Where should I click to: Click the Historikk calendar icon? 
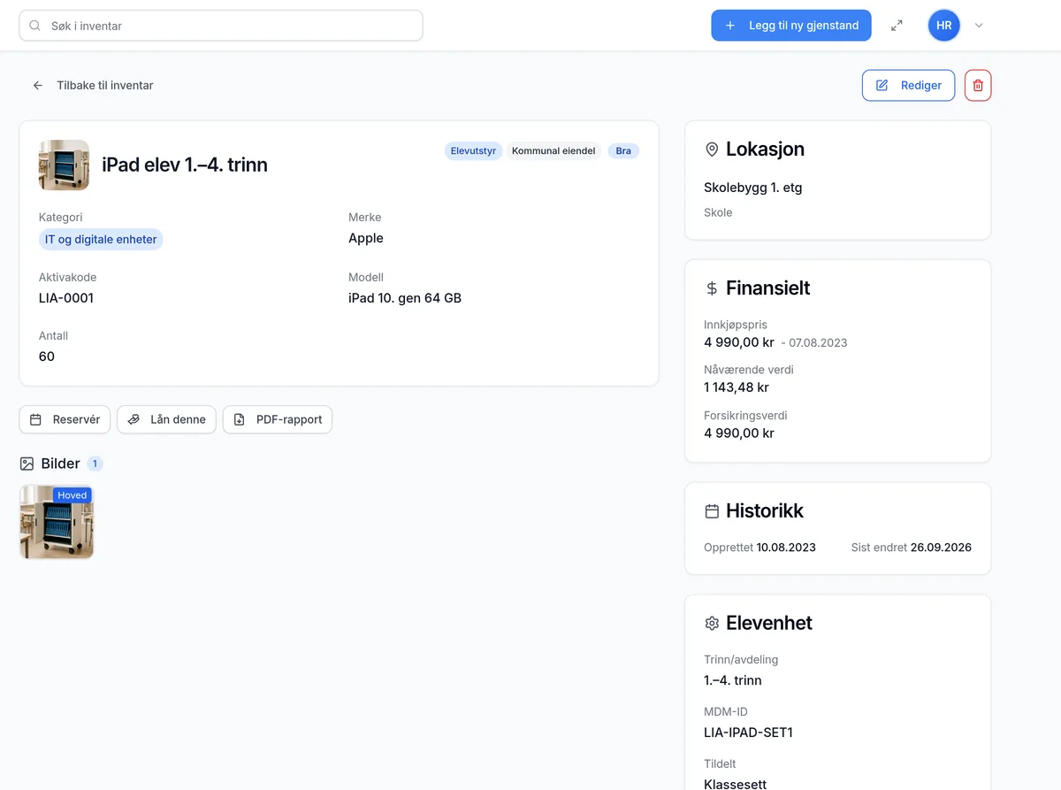tap(712, 511)
